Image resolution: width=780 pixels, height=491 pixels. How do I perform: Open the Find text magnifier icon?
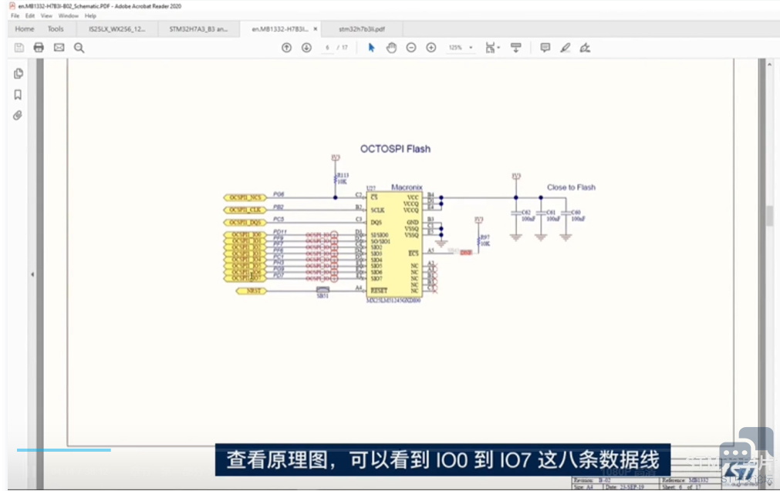[x=79, y=48]
